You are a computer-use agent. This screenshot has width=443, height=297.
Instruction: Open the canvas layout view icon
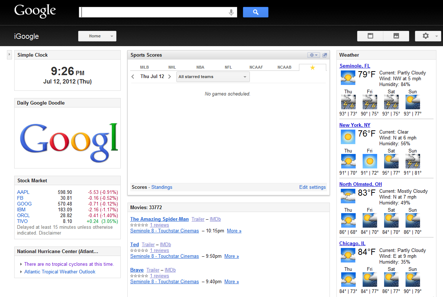tap(370, 36)
